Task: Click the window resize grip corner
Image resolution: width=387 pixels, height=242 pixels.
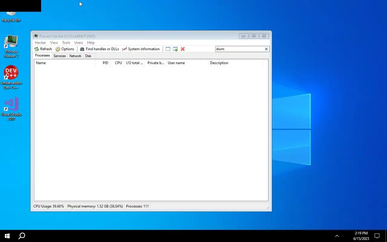Action: (268, 208)
